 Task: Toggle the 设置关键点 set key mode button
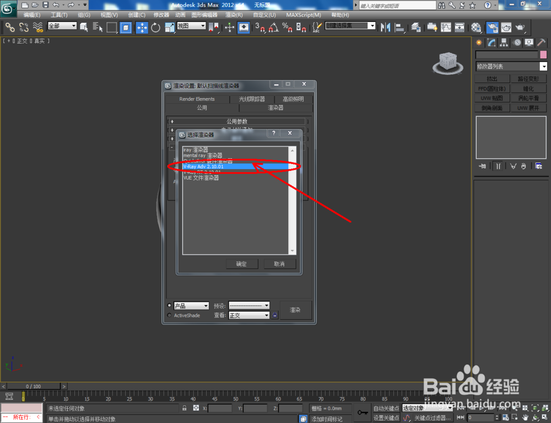(x=386, y=417)
